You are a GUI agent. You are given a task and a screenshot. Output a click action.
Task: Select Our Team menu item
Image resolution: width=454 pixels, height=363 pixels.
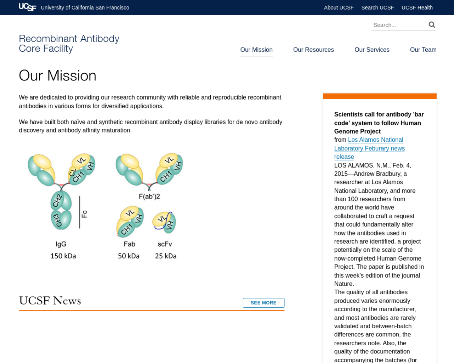click(x=423, y=50)
